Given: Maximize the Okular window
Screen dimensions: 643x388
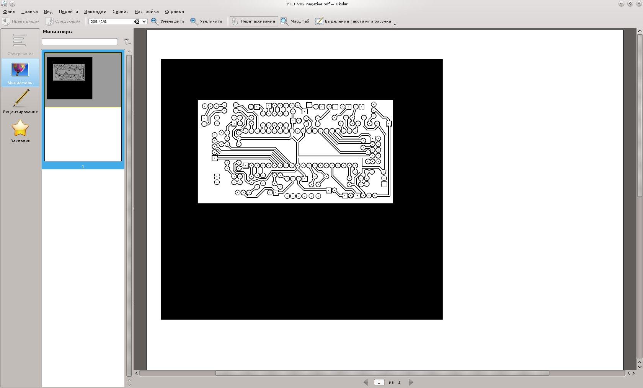Looking at the screenshot, I should [630, 4].
